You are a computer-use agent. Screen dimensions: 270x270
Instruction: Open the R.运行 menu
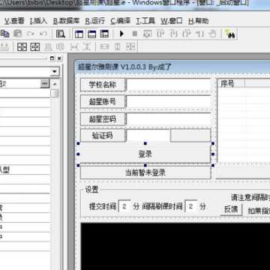coord(95,21)
